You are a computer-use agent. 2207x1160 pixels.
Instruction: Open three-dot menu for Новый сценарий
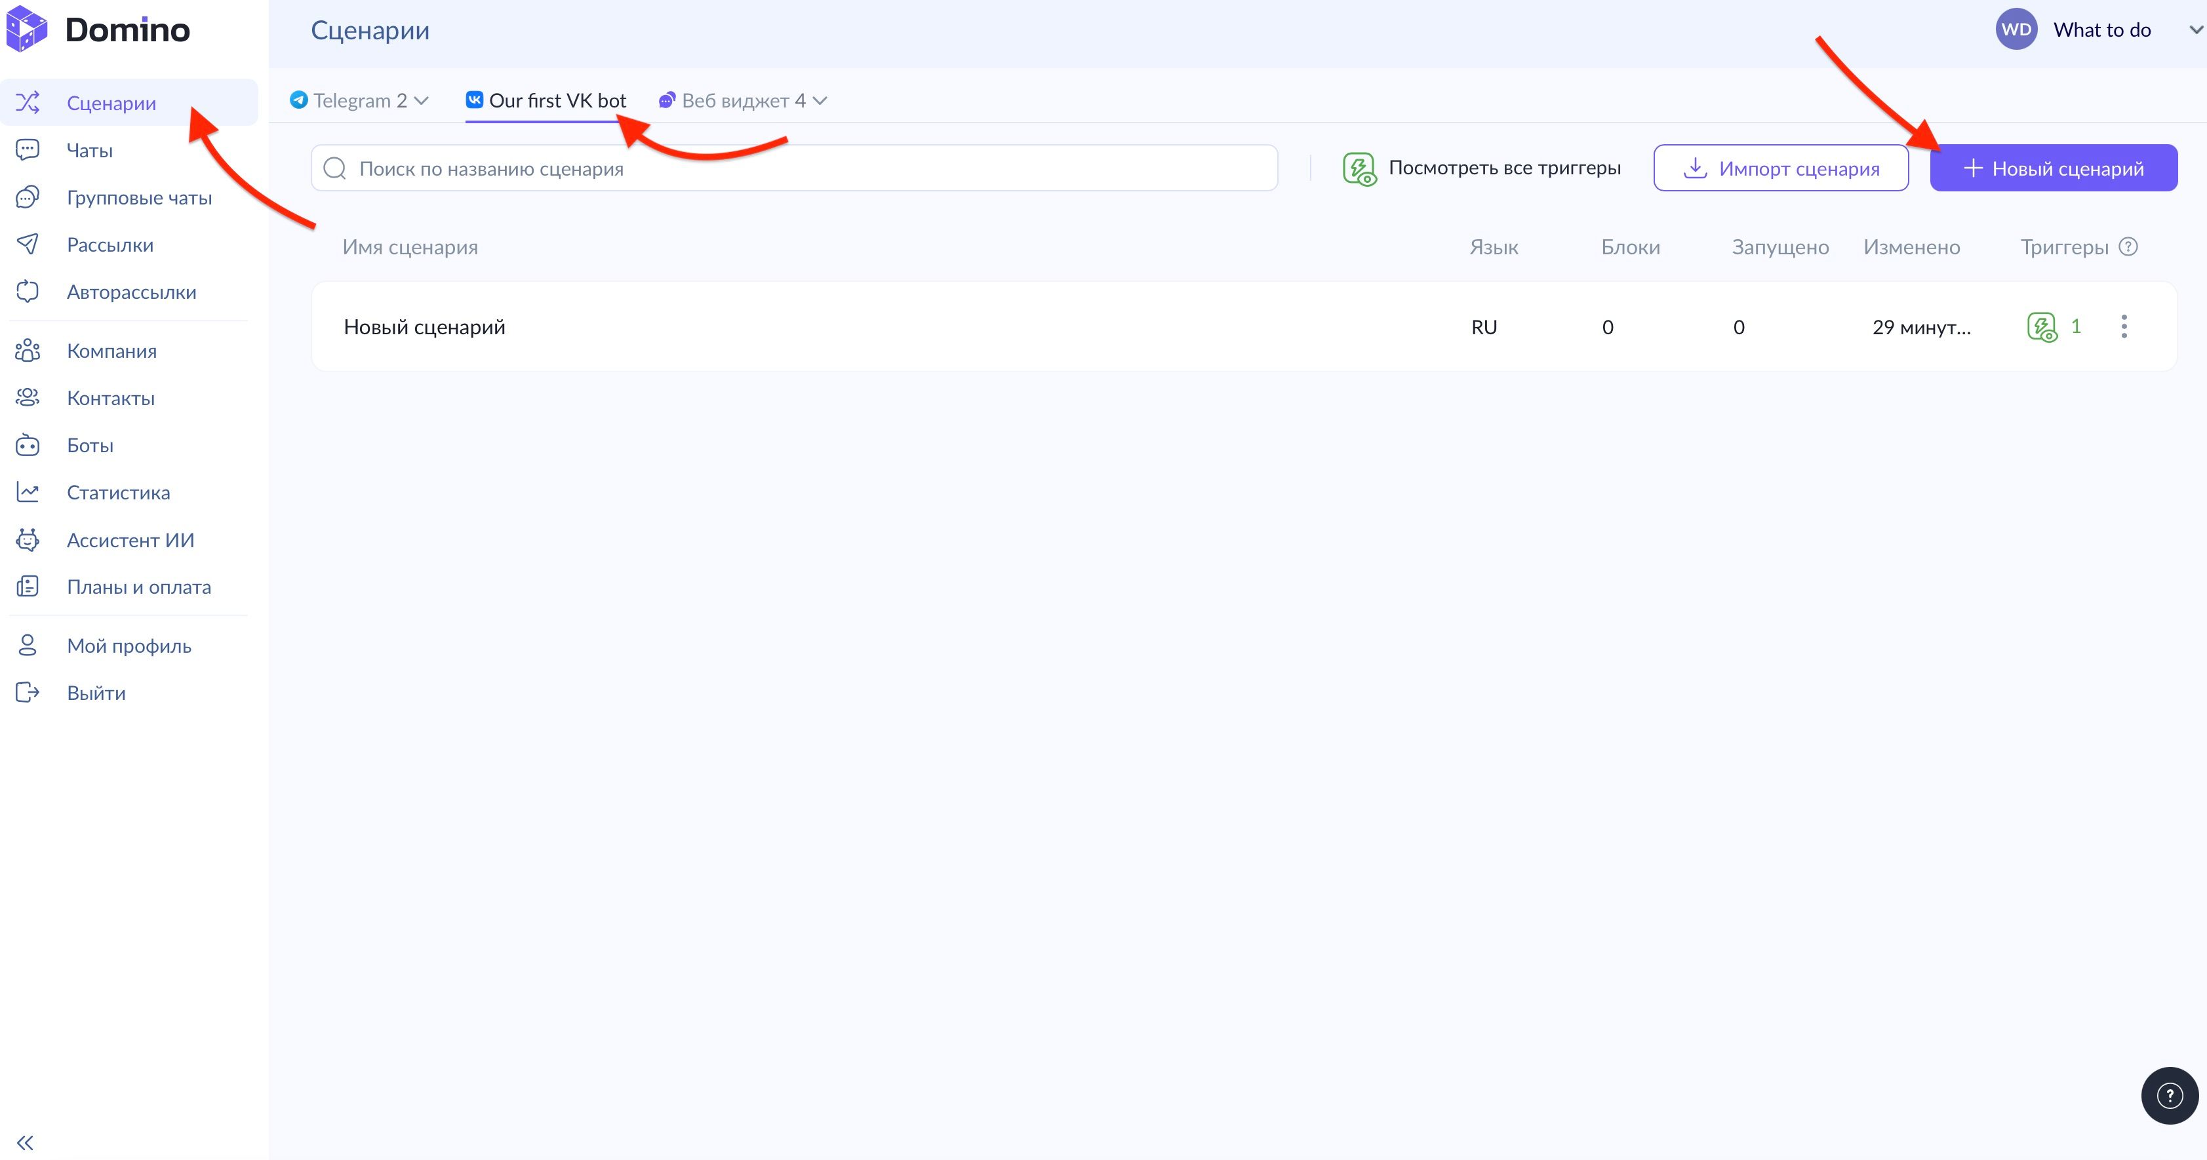click(2124, 326)
